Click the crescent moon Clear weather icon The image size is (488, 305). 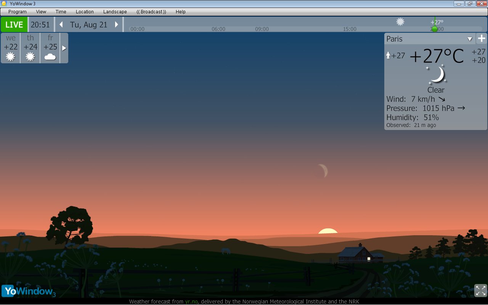click(x=437, y=75)
